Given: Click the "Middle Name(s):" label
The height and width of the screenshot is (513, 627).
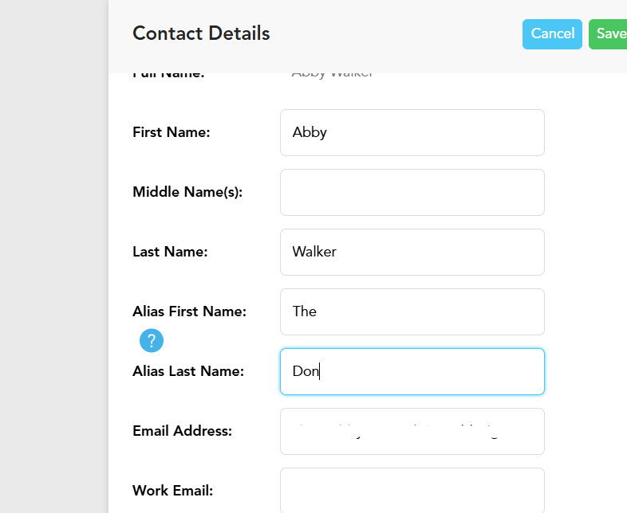Looking at the screenshot, I should (x=187, y=192).
